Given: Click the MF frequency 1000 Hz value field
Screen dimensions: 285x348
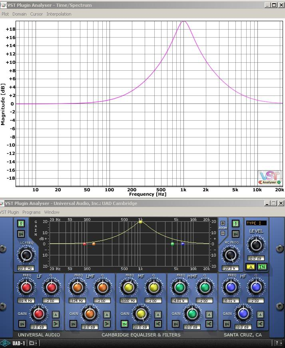Looking at the screenshot, I should point(129,300).
